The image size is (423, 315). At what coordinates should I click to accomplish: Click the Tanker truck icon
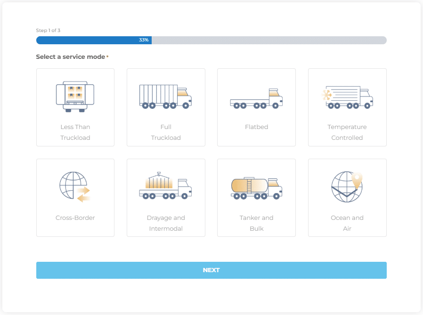[256, 188]
